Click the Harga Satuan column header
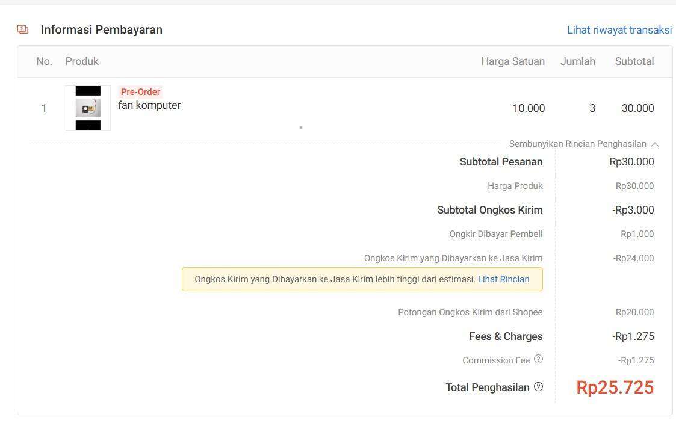 coord(513,61)
